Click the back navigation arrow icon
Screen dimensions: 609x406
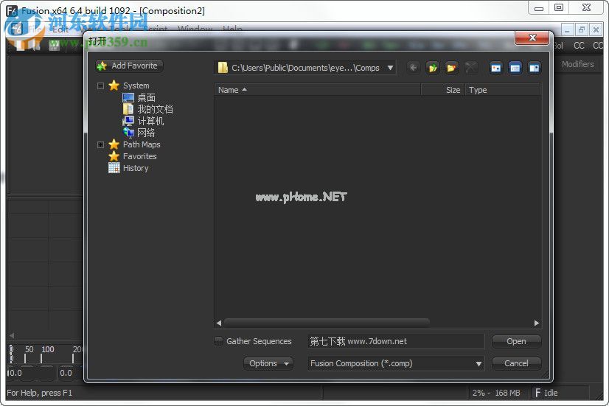pyautogui.click(x=414, y=68)
